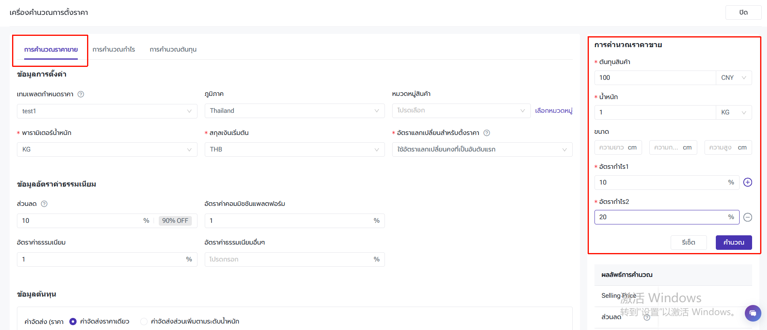
Task: Select ค่าจัดส่งส่วนเพิ่มตามระดับน้ำหนัก radio option
Action: (x=144, y=322)
